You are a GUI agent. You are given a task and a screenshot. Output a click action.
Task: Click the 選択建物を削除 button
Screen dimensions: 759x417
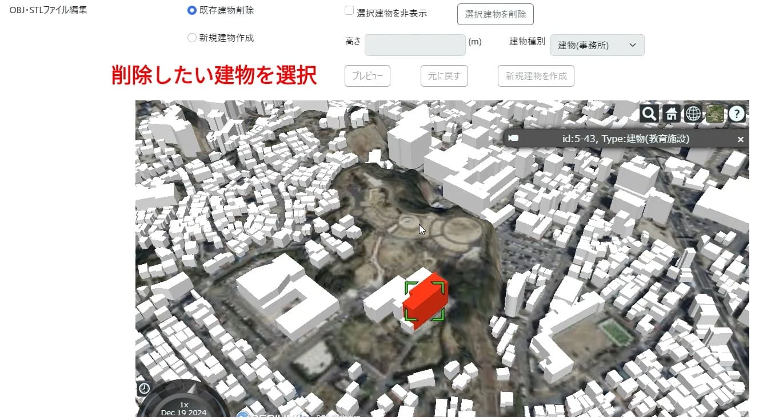click(496, 14)
